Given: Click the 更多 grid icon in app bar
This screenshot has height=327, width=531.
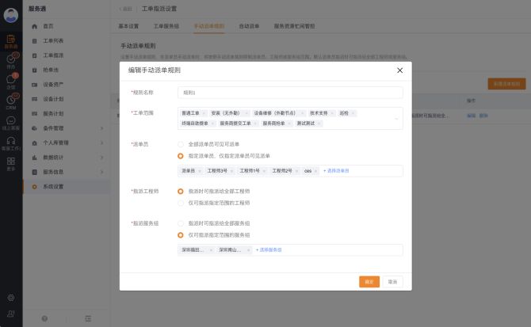Looking at the screenshot, I should click(11, 163).
